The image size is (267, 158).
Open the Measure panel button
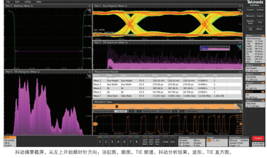point(250,16)
